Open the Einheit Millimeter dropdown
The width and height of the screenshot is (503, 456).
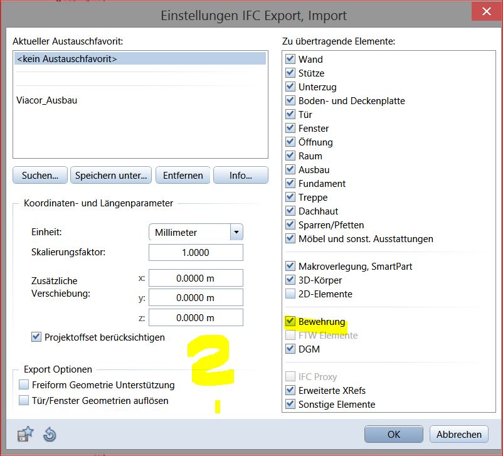236,232
